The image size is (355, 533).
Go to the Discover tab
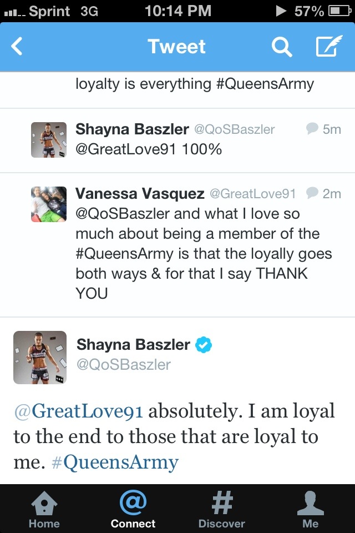[222, 509]
